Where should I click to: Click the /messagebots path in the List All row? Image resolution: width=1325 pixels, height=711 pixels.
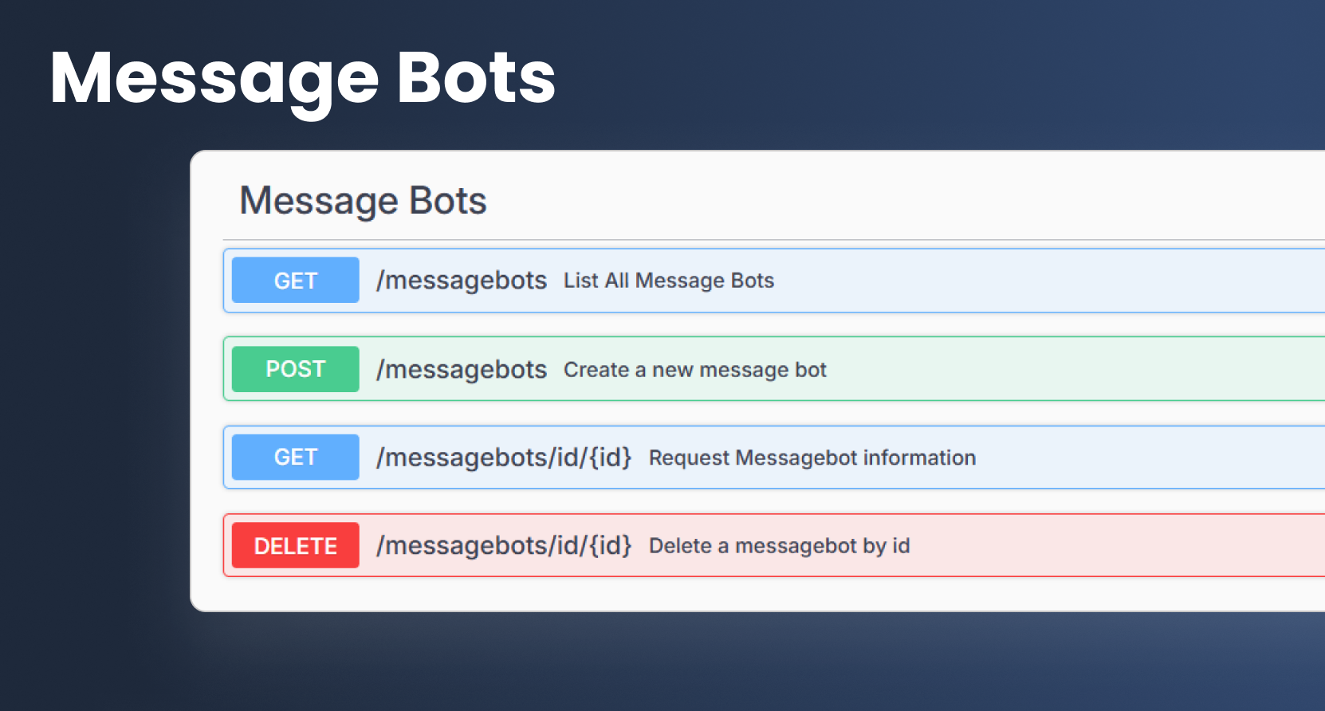(462, 281)
